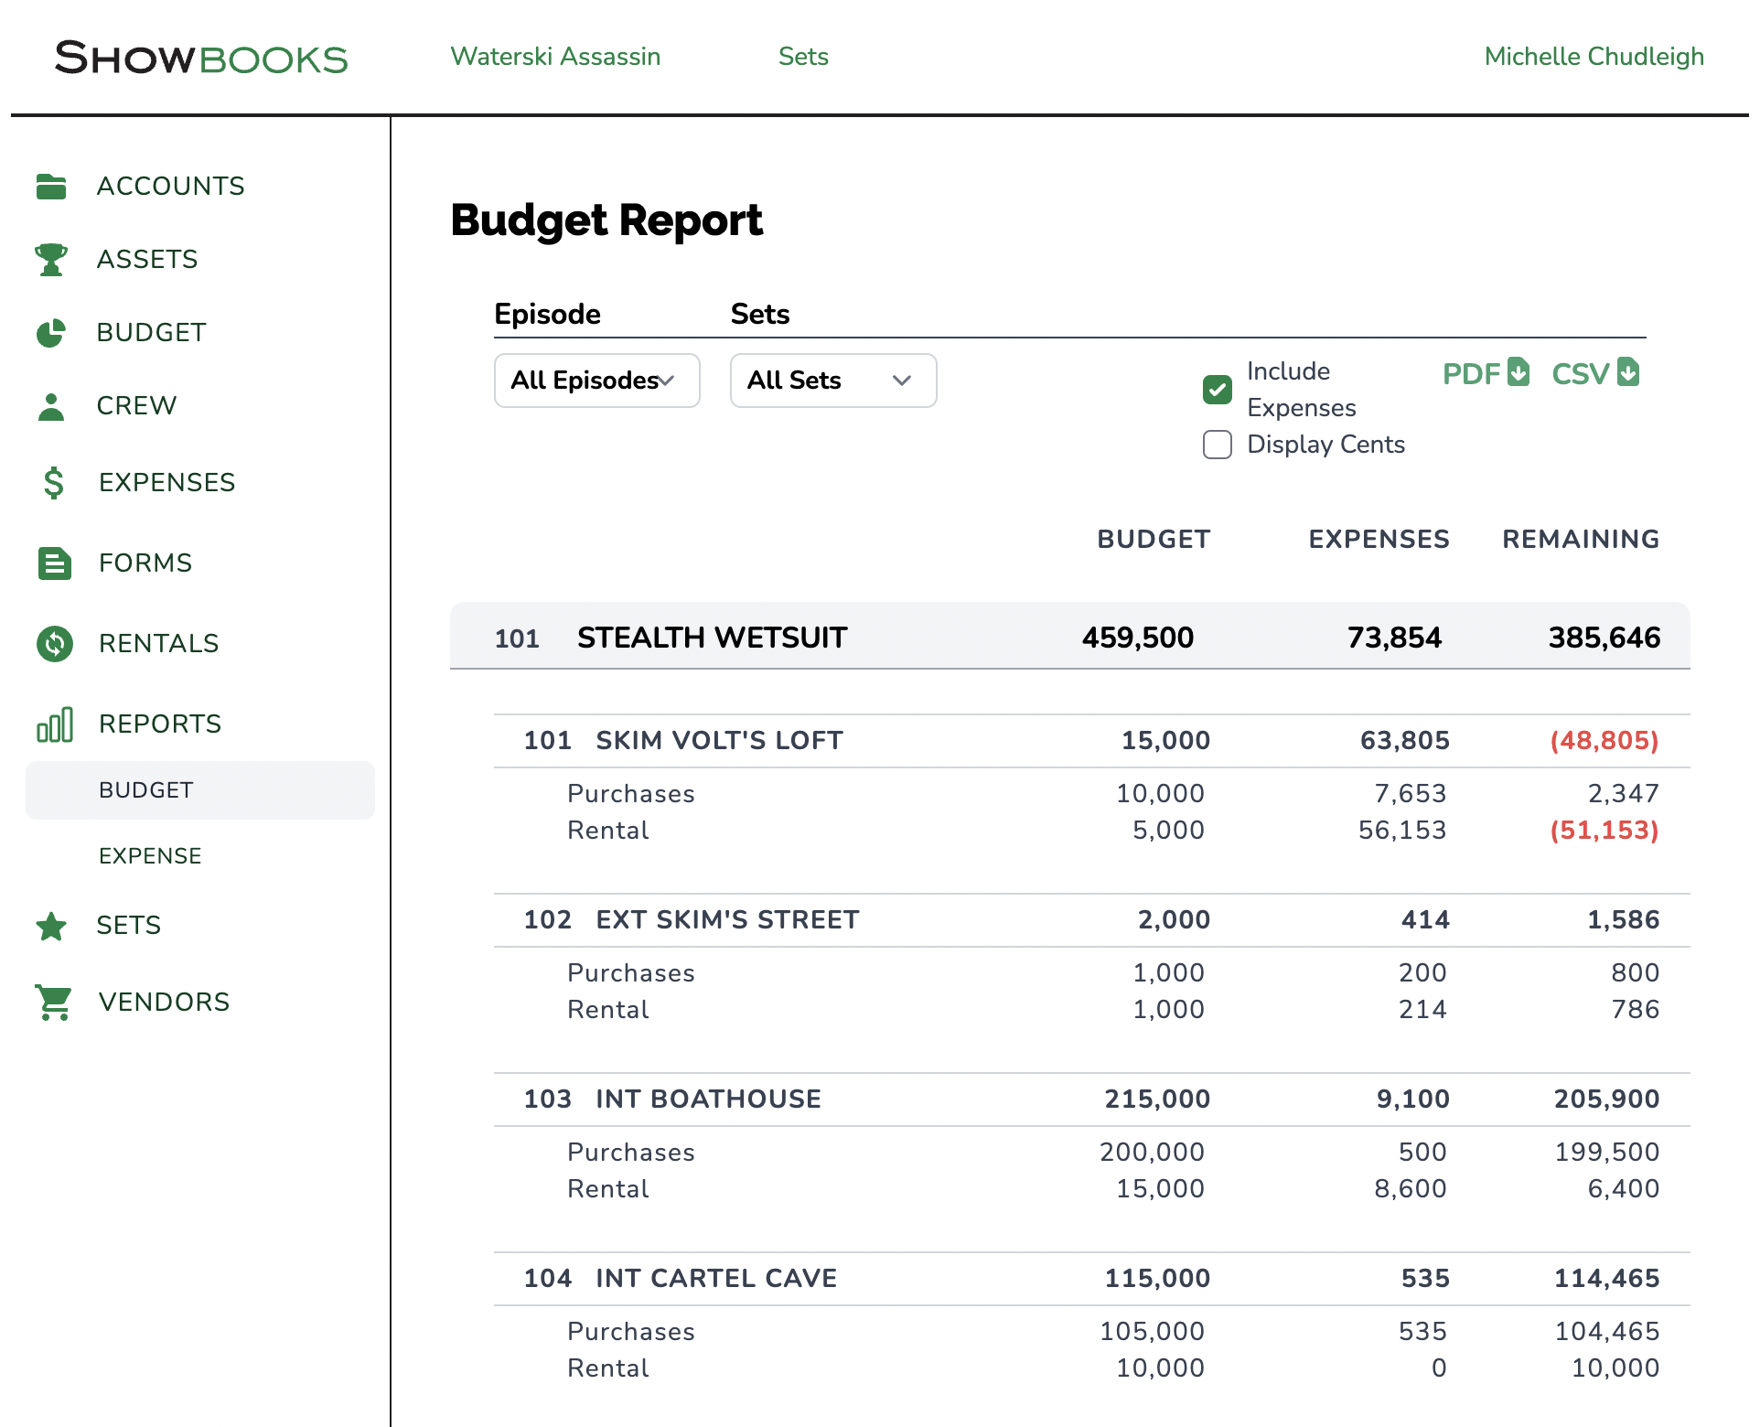Screen dimensions: 1760x1427
Task: Click the Vendors shopping cart icon
Action: tap(54, 1002)
